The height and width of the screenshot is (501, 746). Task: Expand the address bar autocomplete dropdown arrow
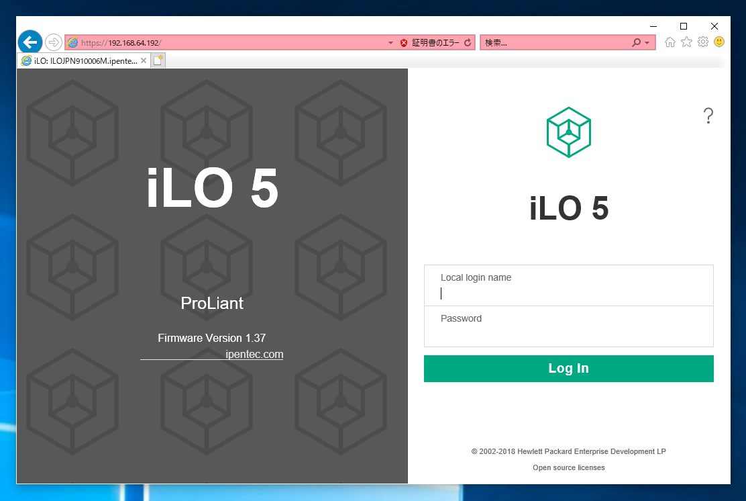click(390, 43)
